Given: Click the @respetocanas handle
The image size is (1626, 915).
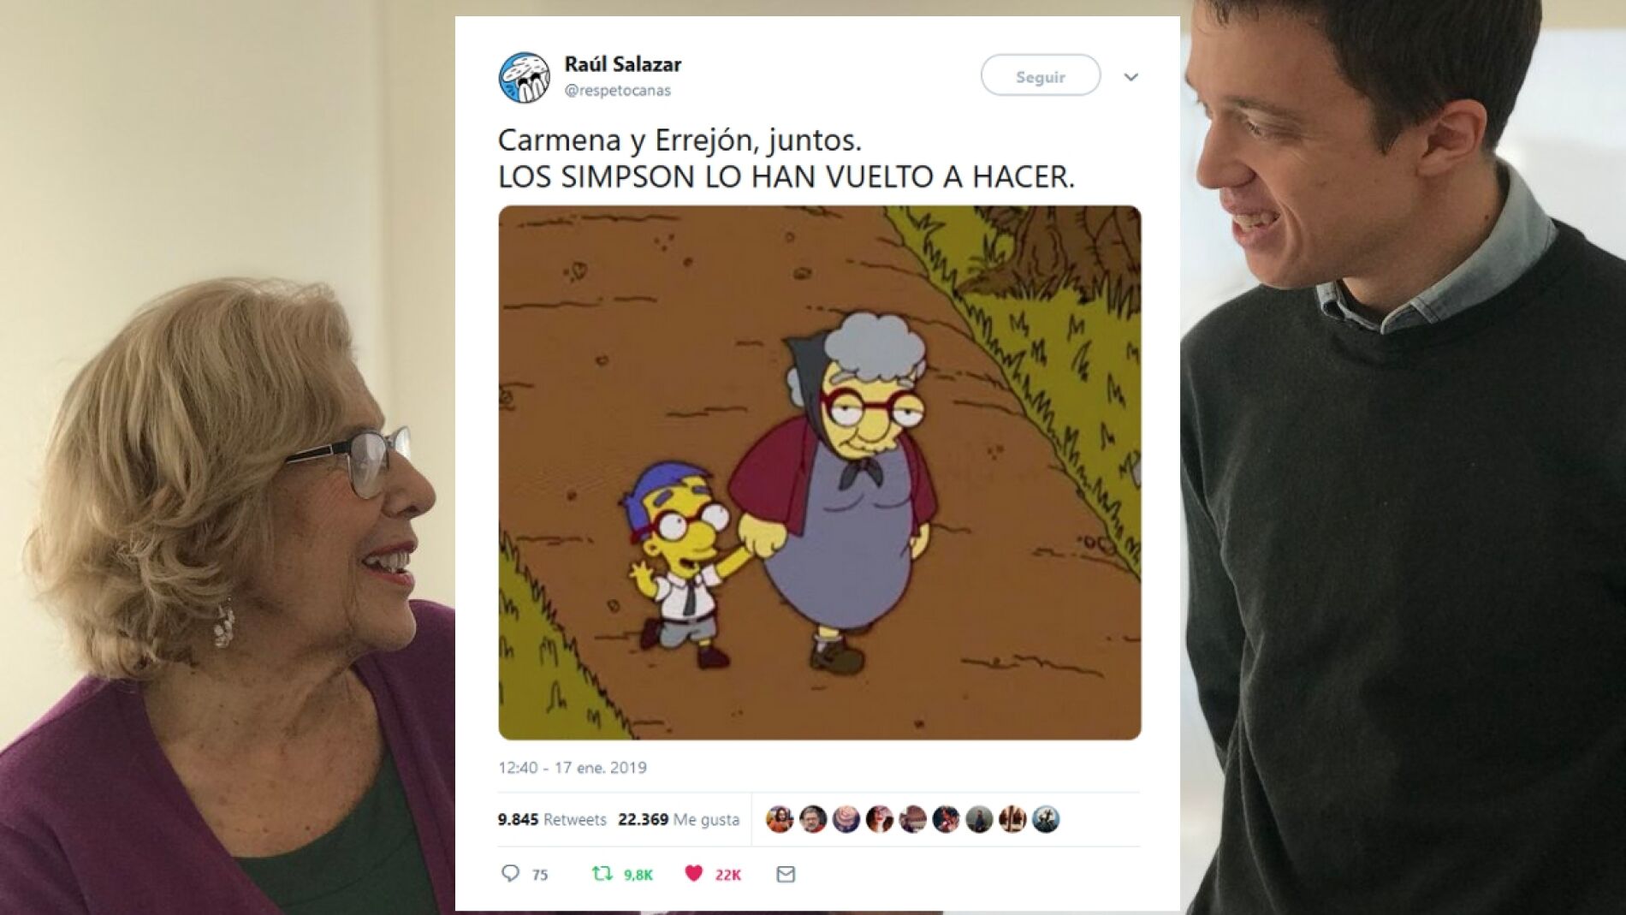Looking at the screenshot, I should pos(617,91).
